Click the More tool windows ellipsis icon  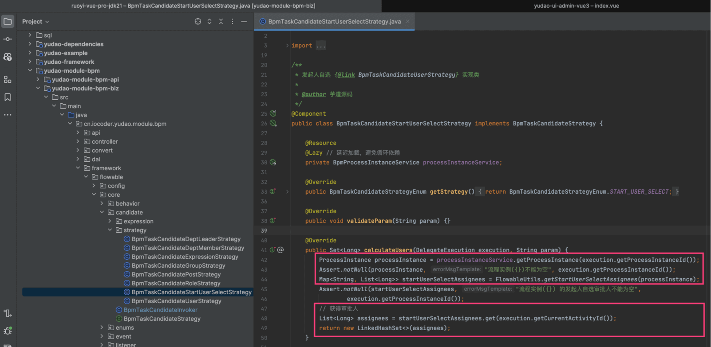[x=8, y=115]
